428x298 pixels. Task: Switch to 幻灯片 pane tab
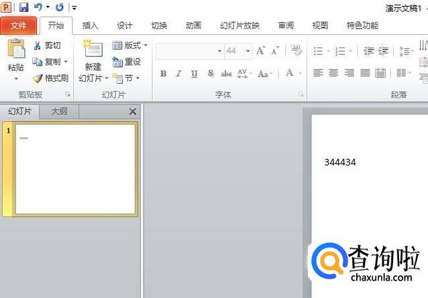pyautogui.click(x=19, y=111)
